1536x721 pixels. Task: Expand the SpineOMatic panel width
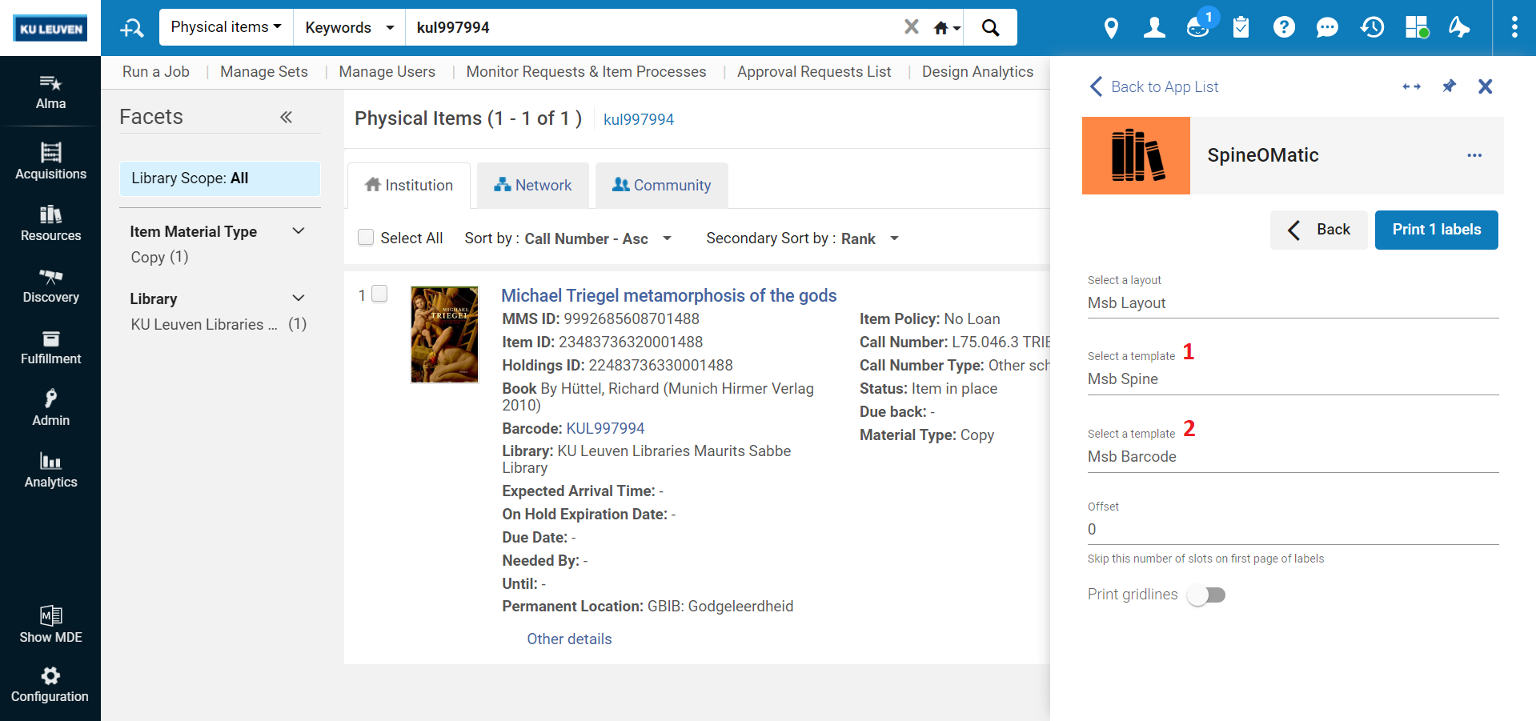1412,86
